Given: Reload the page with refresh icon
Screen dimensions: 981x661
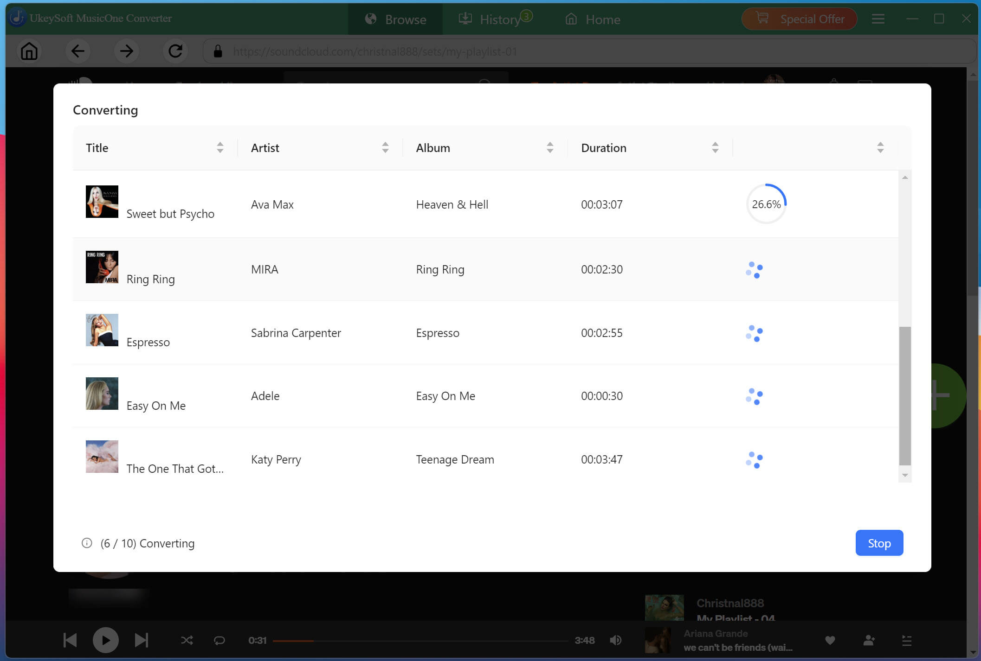Looking at the screenshot, I should [175, 51].
